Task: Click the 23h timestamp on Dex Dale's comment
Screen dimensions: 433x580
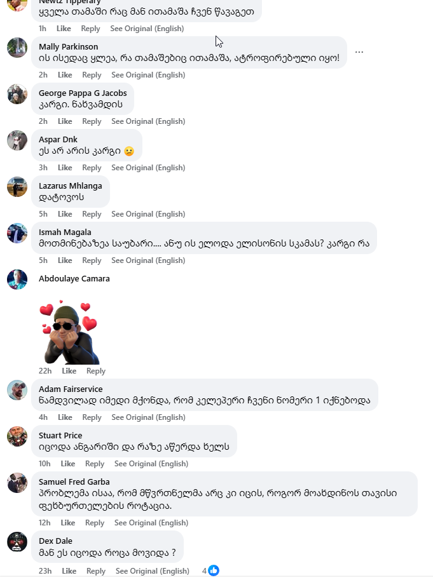Action: click(45, 571)
